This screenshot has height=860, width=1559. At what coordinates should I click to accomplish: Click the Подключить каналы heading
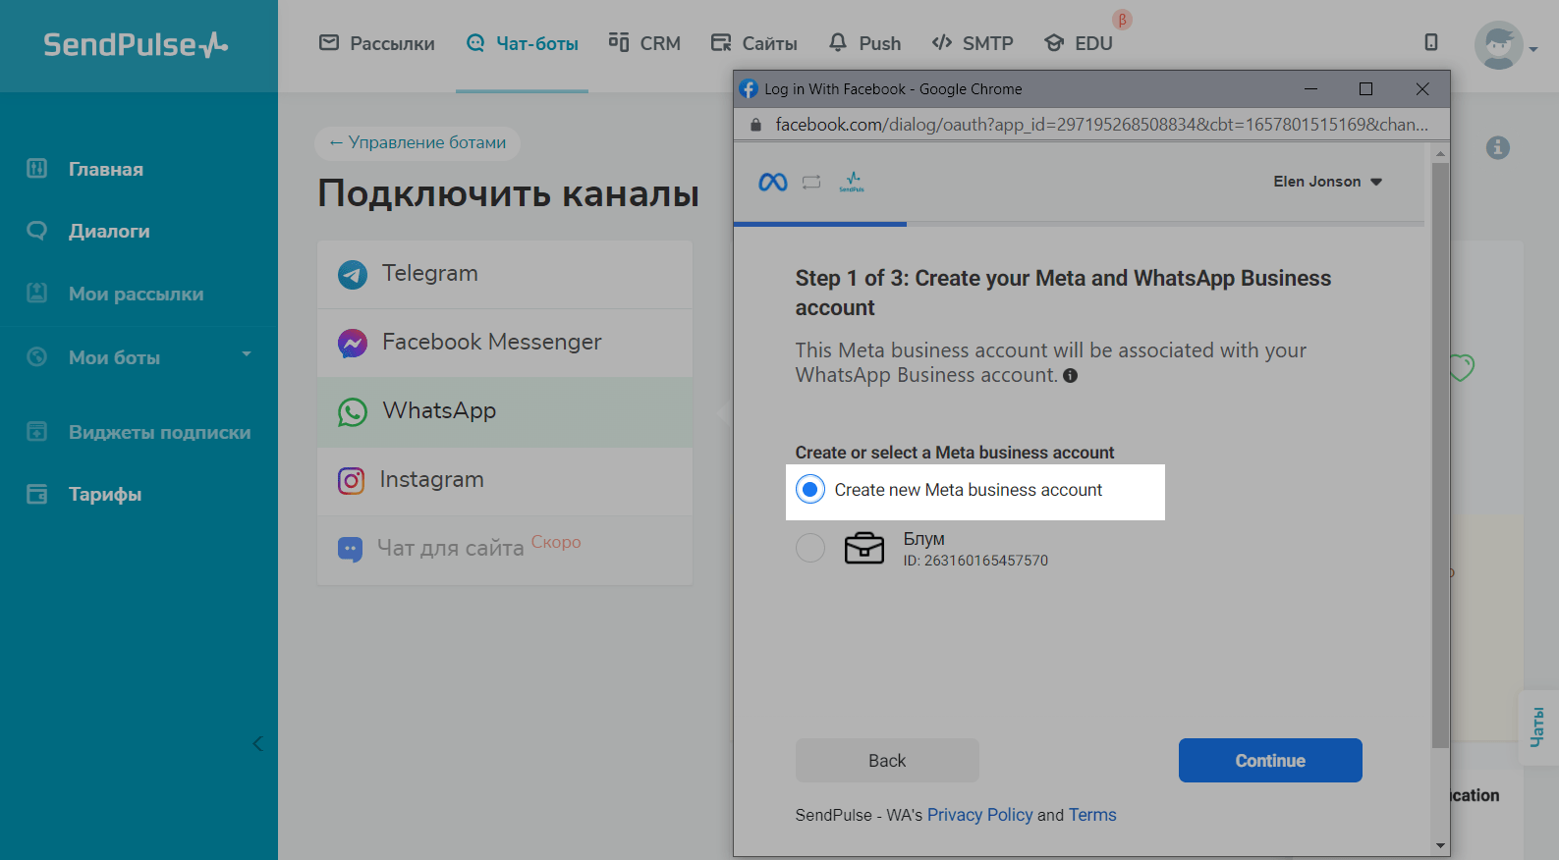508,193
